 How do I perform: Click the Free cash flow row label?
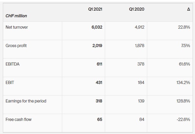19,119
